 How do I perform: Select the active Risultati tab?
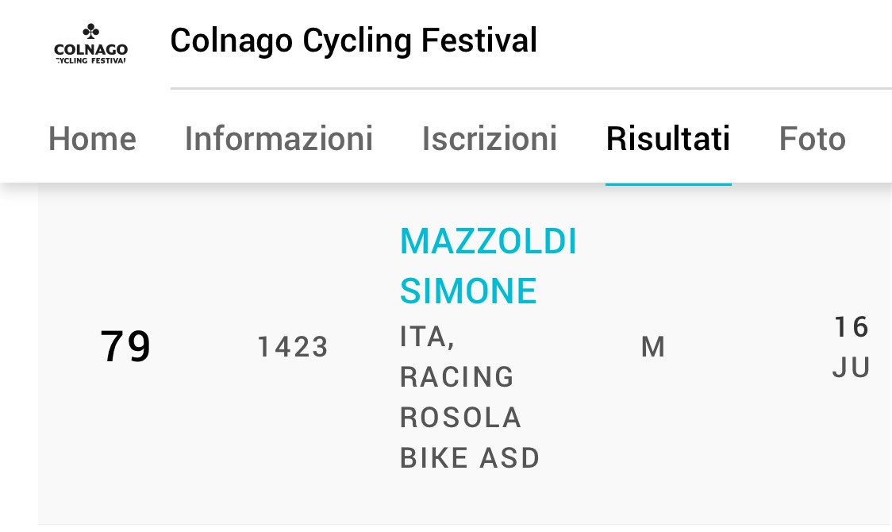click(668, 138)
